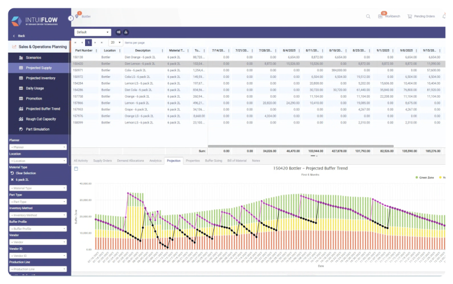
Task: Open the items per page dropdown
Action: pyautogui.click(x=116, y=43)
